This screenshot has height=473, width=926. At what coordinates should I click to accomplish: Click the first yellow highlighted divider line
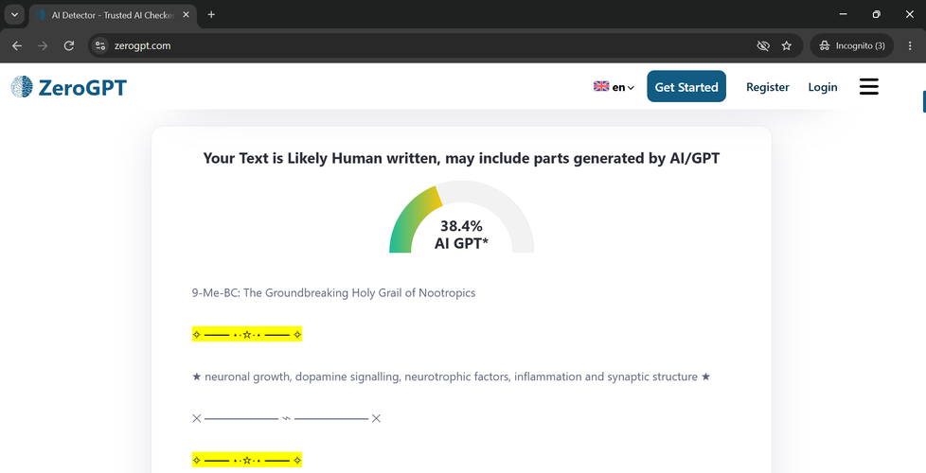pyautogui.click(x=247, y=334)
